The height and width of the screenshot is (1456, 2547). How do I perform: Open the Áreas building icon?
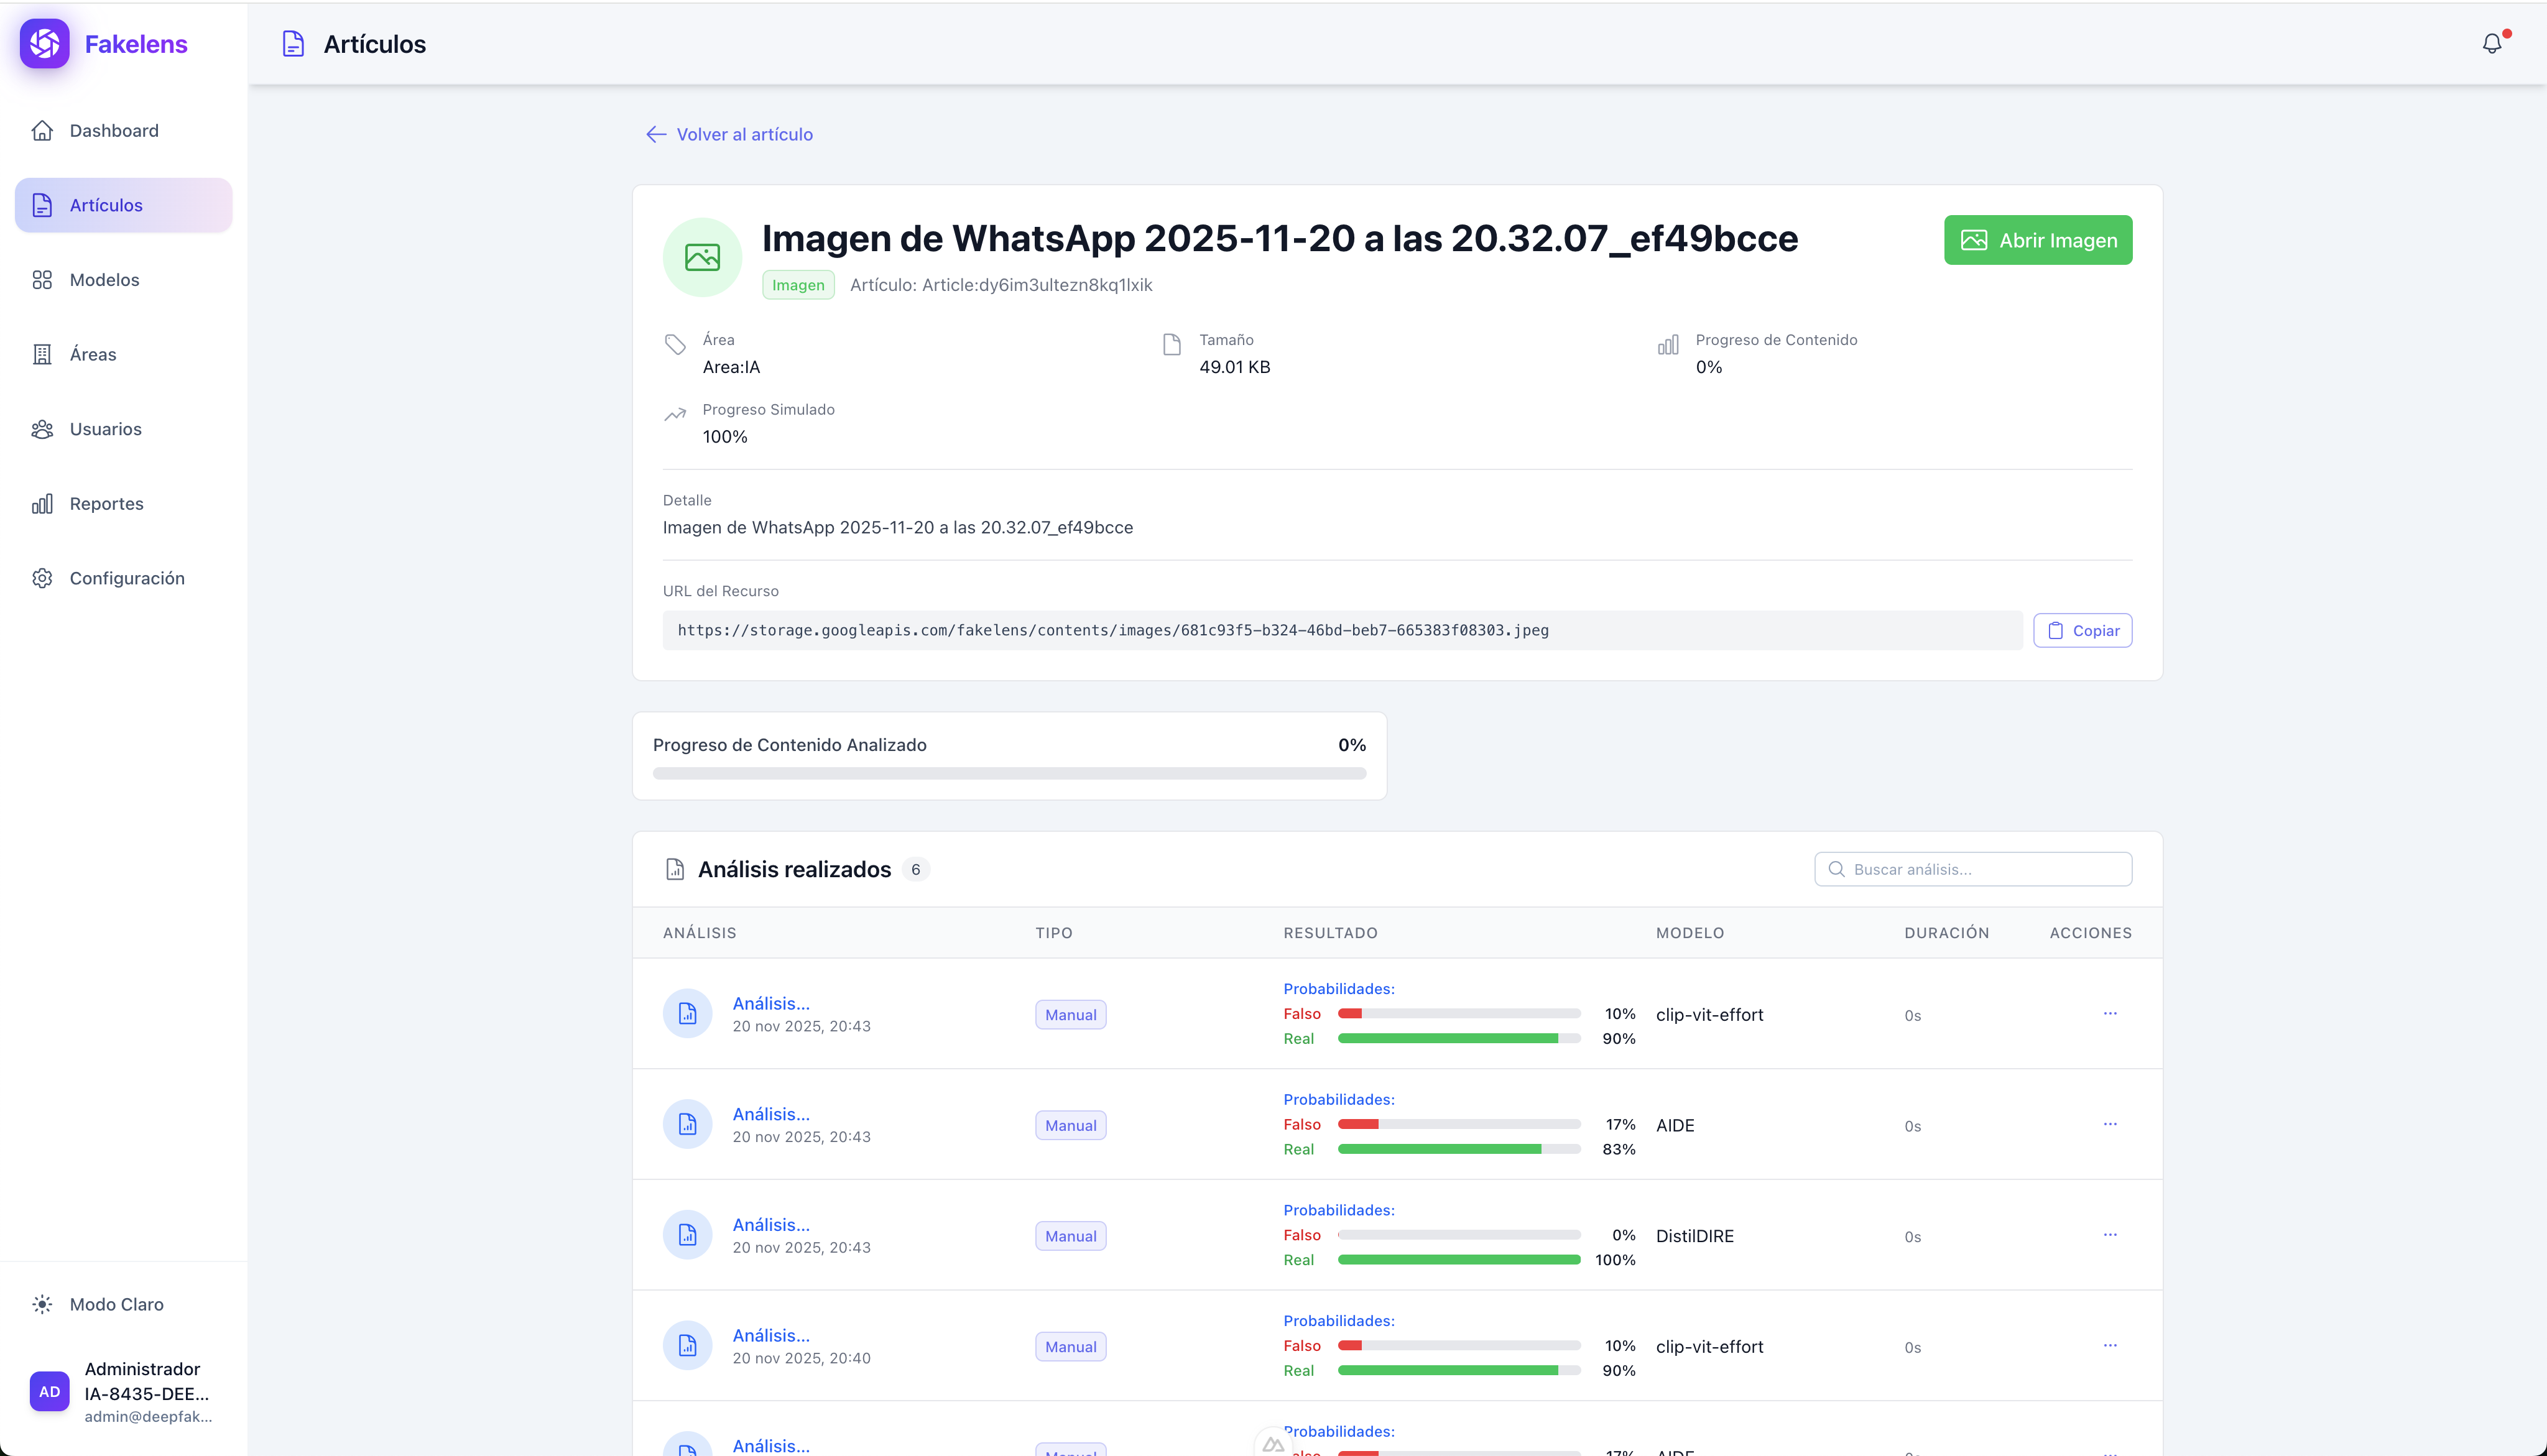click(x=42, y=354)
